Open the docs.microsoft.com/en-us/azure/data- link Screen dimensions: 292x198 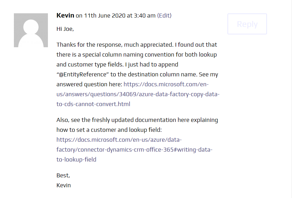(119, 139)
